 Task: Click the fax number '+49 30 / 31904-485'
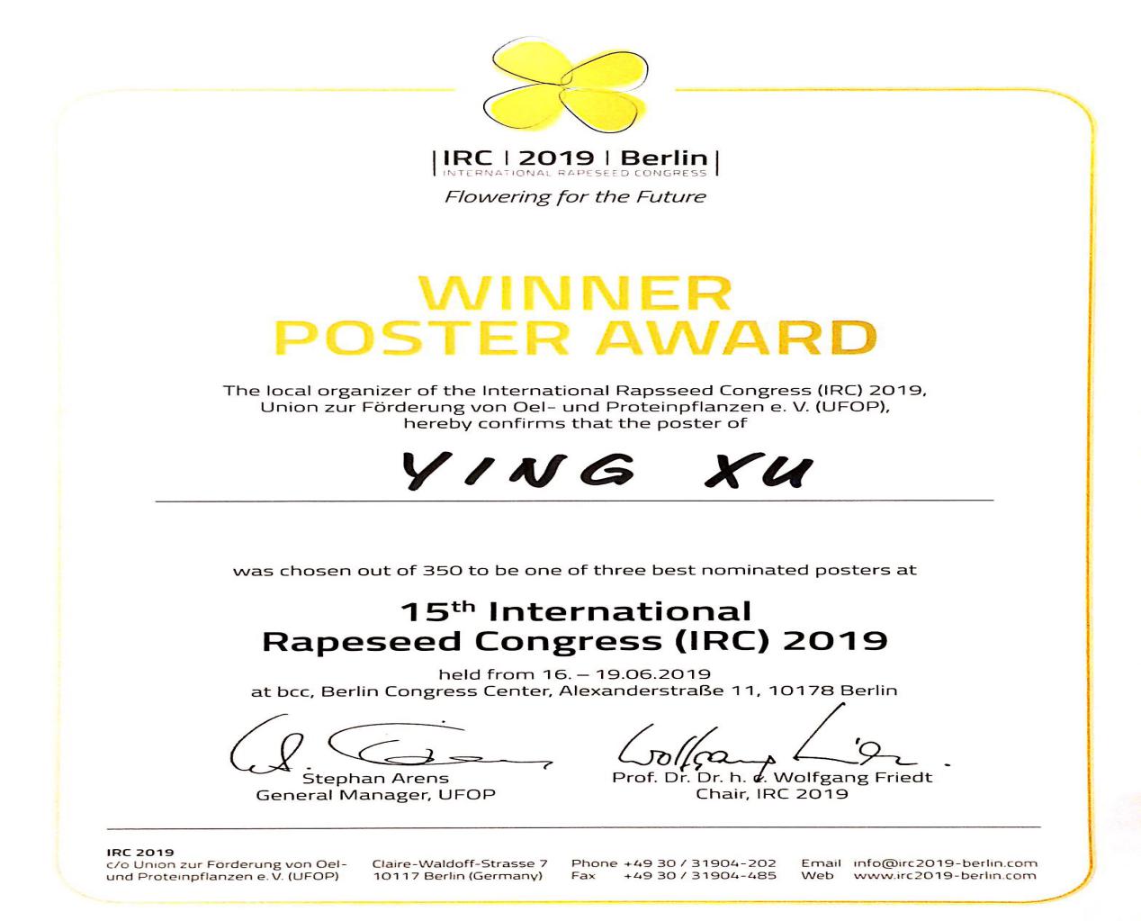coord(700,875)
